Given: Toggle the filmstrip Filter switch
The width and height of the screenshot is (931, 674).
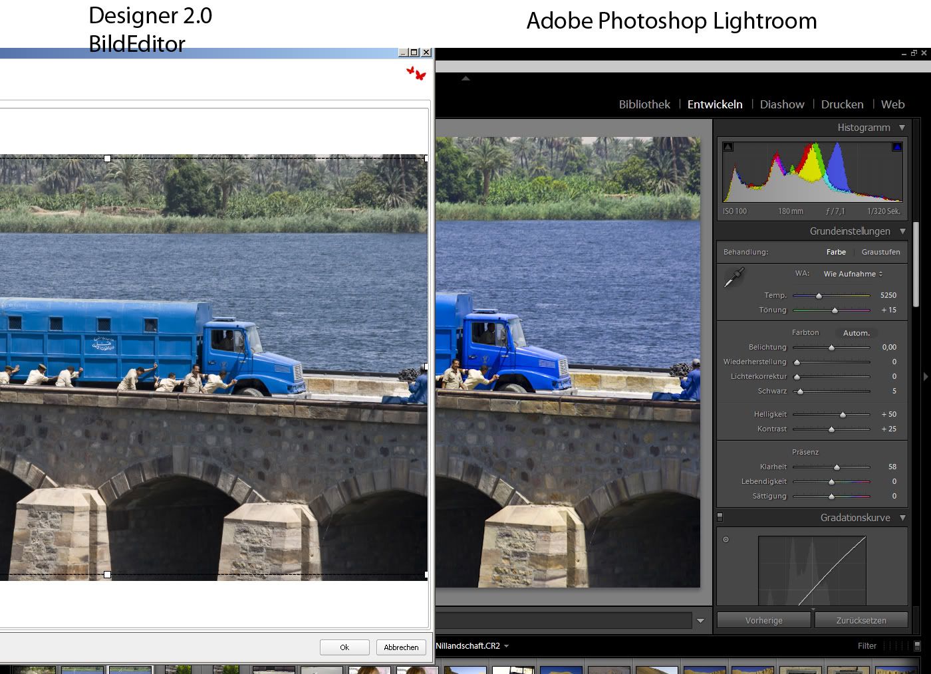Looking at the screenshot, I should tap(917, 645).
